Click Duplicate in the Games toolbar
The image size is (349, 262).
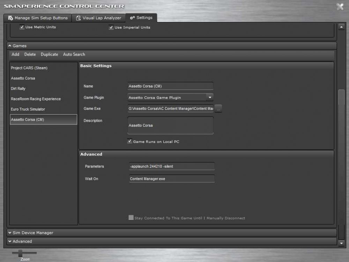click(50, 55)
